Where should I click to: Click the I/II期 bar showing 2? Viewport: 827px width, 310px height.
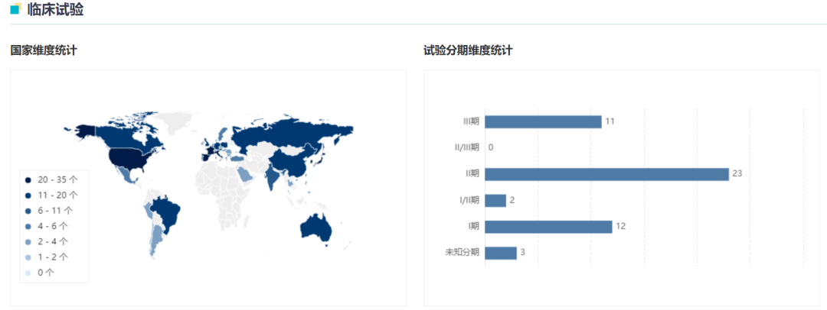coord(495,200)
